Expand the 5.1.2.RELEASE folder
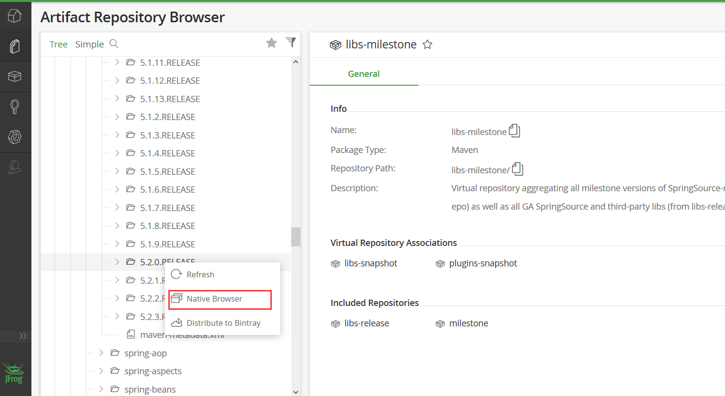 coord(117,117)
